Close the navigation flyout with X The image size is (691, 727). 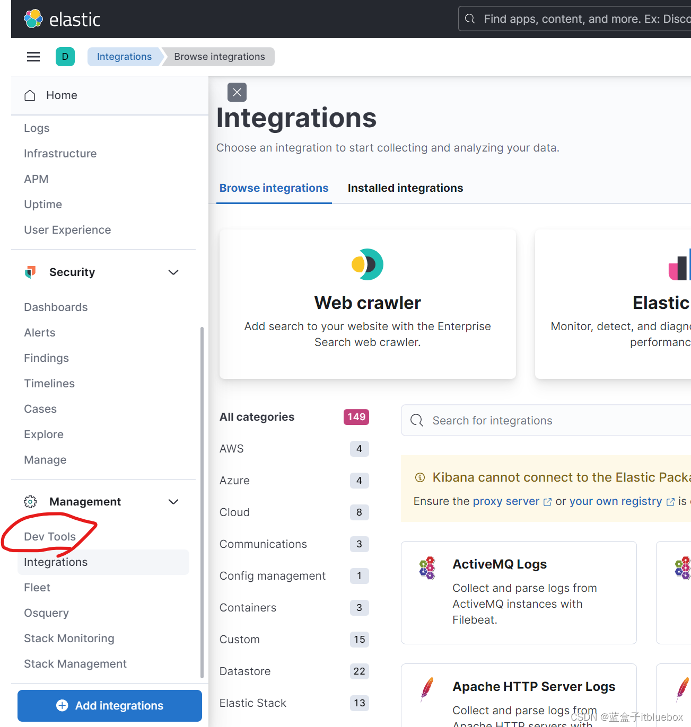pyautogui.click(x=237, y=92)
